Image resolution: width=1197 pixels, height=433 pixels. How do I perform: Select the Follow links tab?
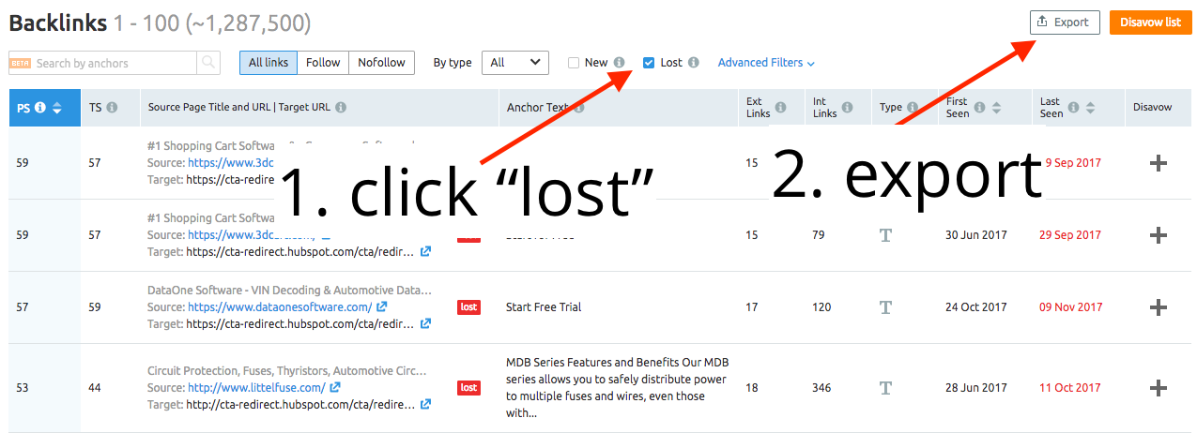[323, 63]
